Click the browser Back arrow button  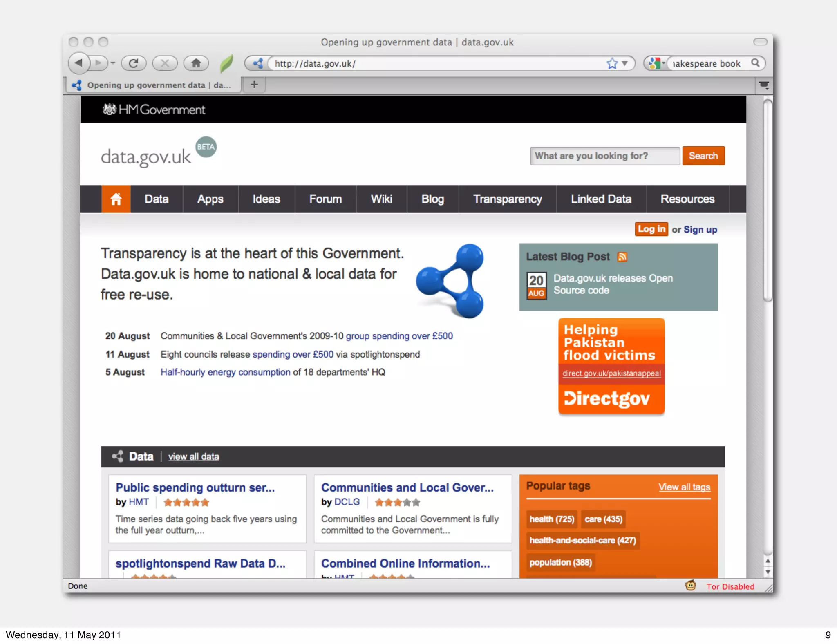79,63
